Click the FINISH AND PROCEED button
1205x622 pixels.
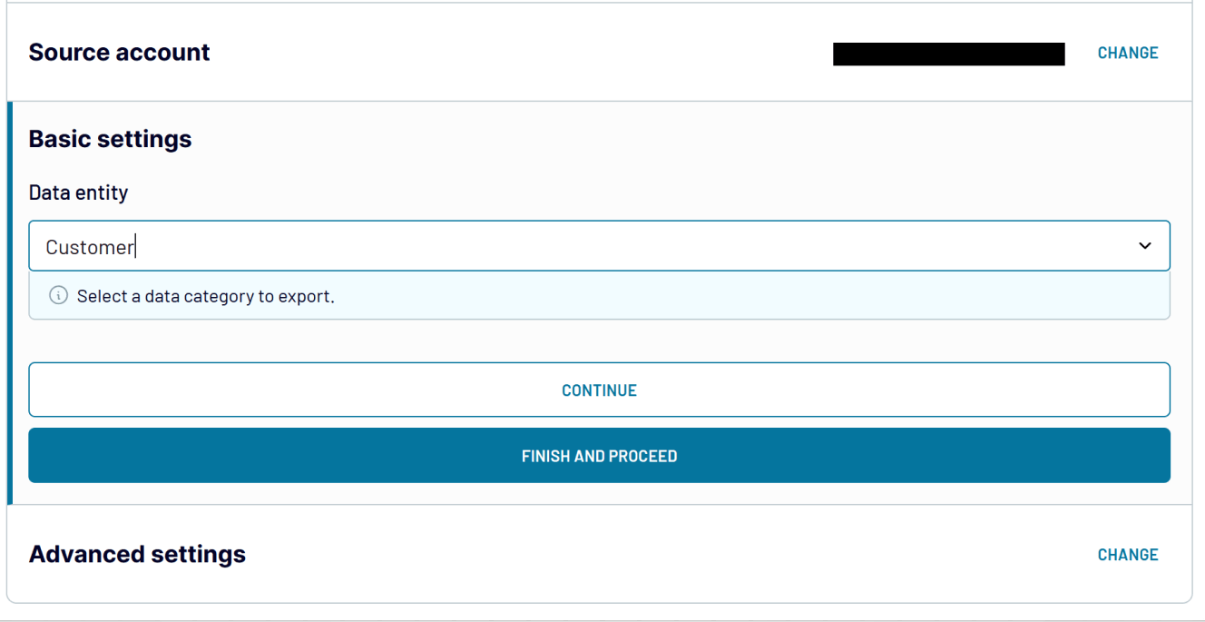click(x=599, y=456)
